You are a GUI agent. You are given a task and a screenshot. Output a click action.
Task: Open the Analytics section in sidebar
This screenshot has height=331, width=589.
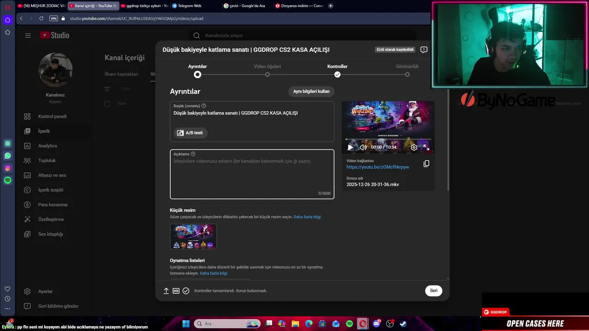coord(47,146)
